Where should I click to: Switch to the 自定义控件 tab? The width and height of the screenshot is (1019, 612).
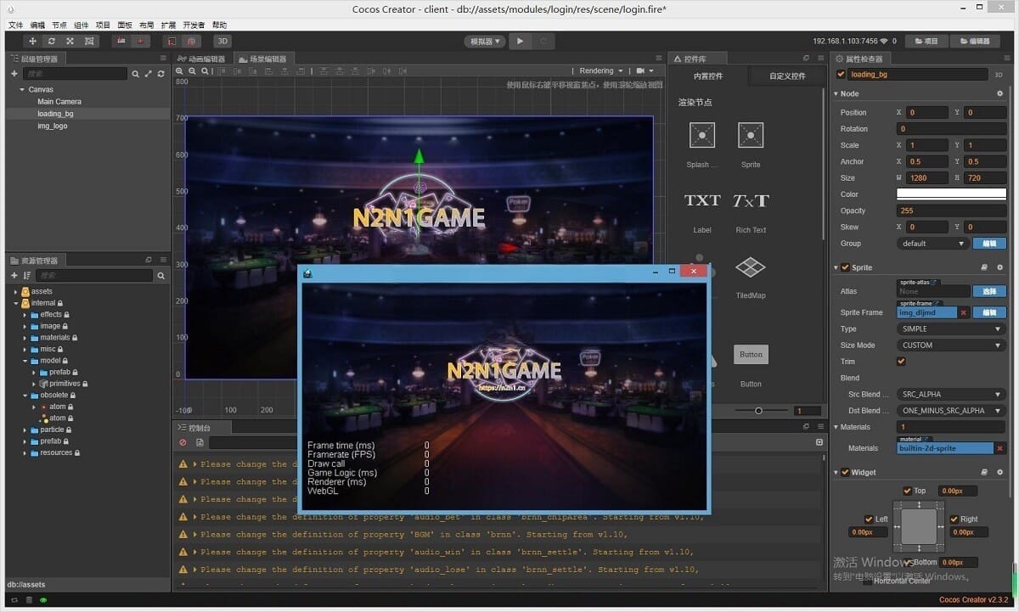(786, 76)
